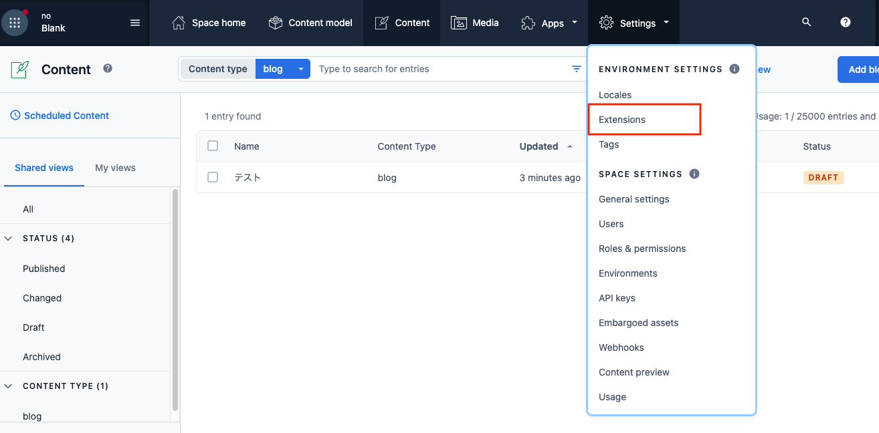Open Environments settings
This screenshot has height=433, width=879.
coord(628,273)
